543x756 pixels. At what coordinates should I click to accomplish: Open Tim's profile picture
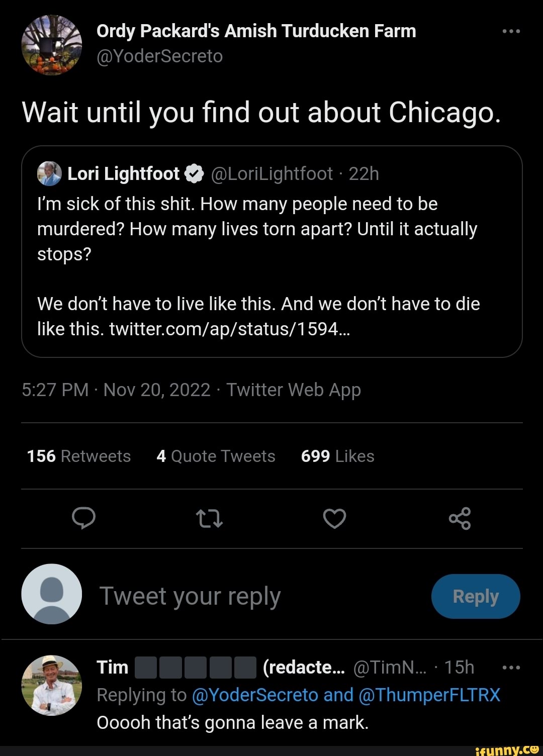[51, 685]
